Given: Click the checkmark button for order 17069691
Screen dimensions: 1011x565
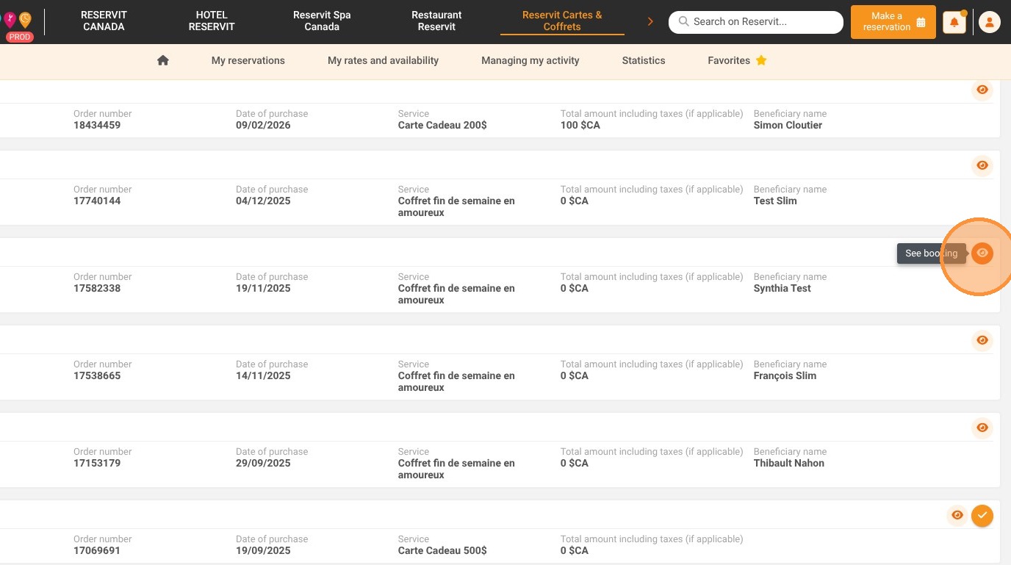Looking at the screenshot, I should coord(982,516).
